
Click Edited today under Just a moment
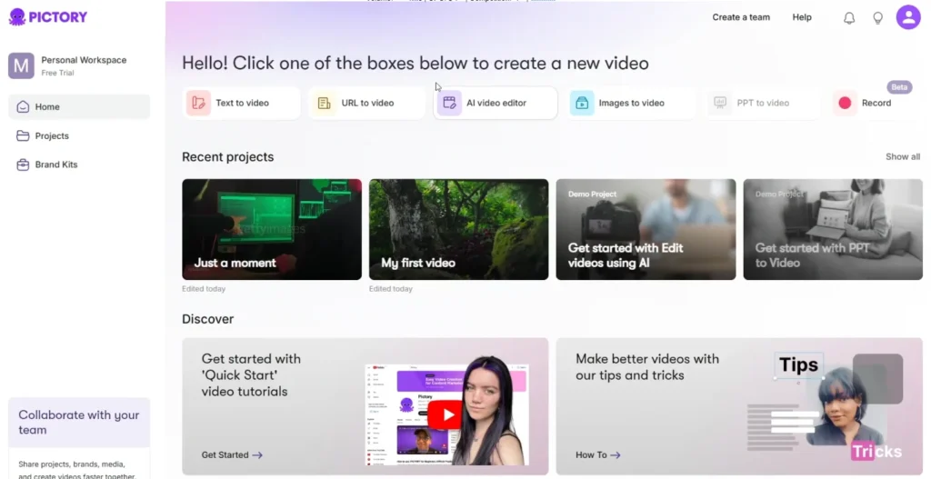pyautogui.click(x=204, y=289)
